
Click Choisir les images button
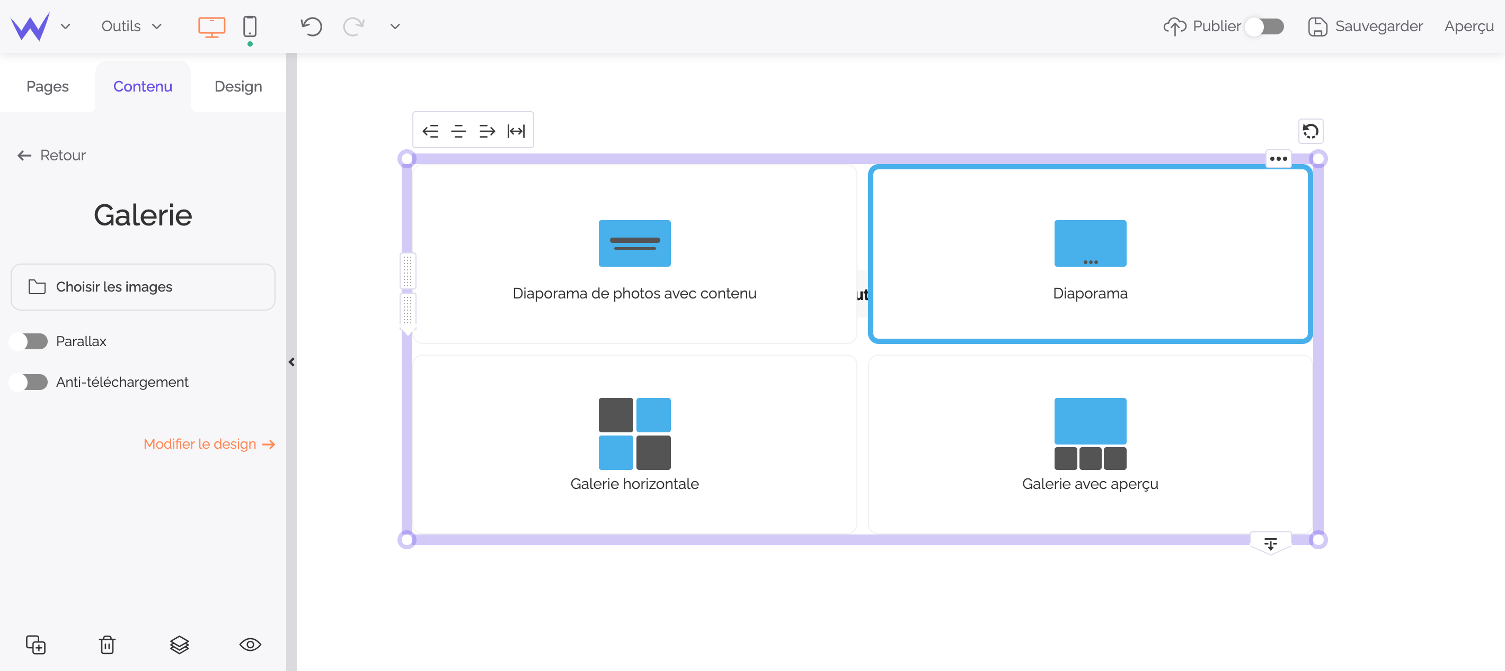click(x=143, y=287)
